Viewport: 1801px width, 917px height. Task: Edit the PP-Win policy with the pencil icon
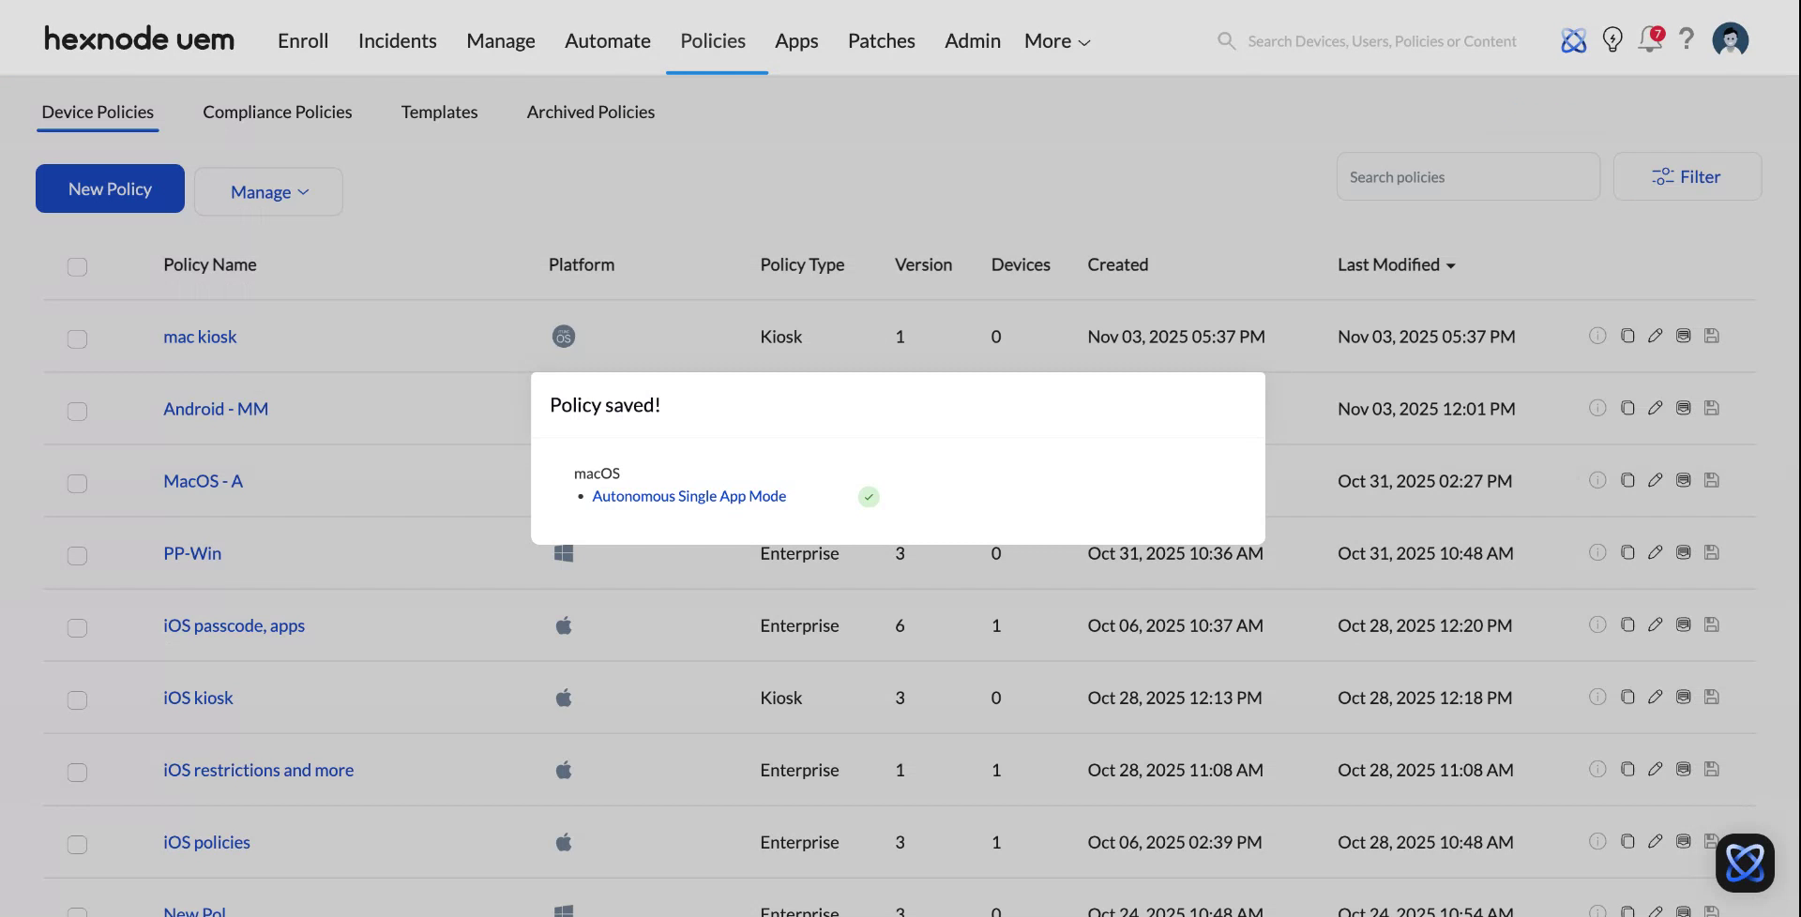tap(1656, 552)
